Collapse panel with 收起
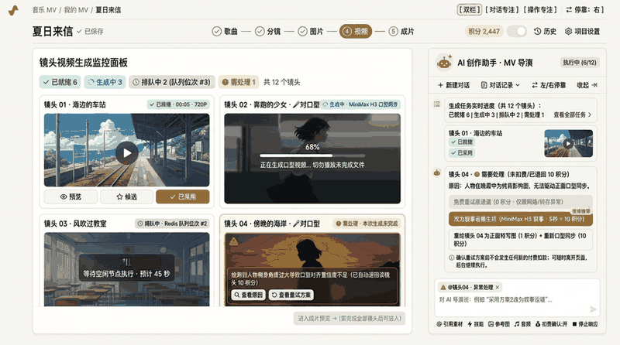 587,85
